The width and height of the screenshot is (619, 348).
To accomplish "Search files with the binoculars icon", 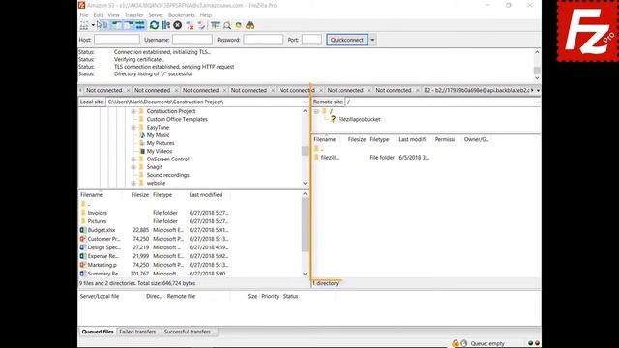I will [250, 26].
